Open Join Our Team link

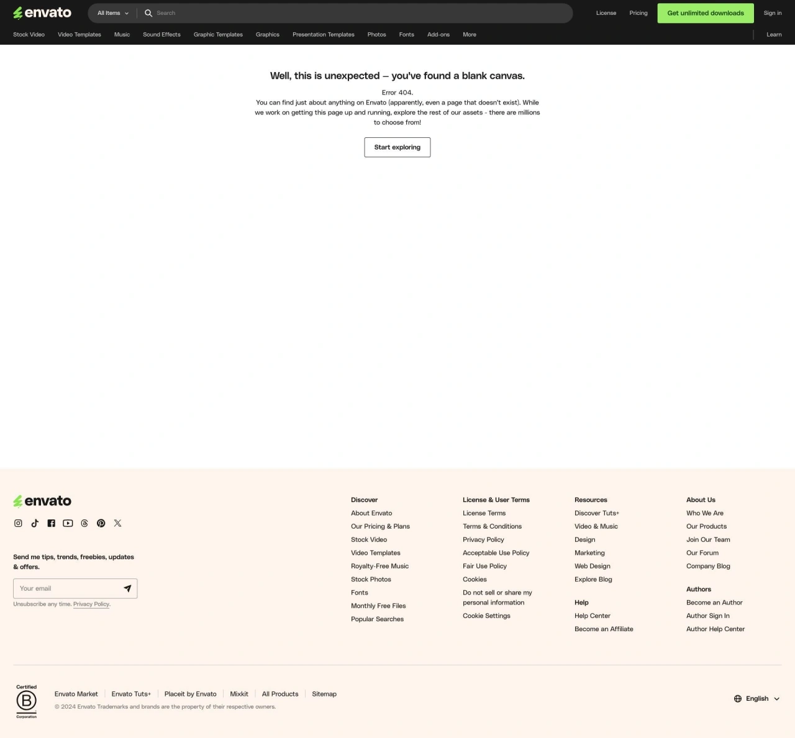point(708,539)
